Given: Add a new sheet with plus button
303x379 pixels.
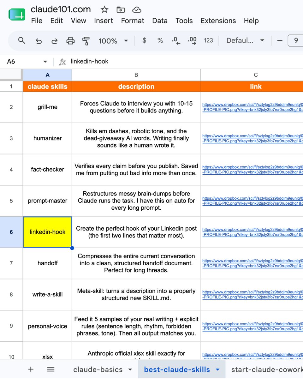Looking at the screenshot, I should click(x=31, y=369).
